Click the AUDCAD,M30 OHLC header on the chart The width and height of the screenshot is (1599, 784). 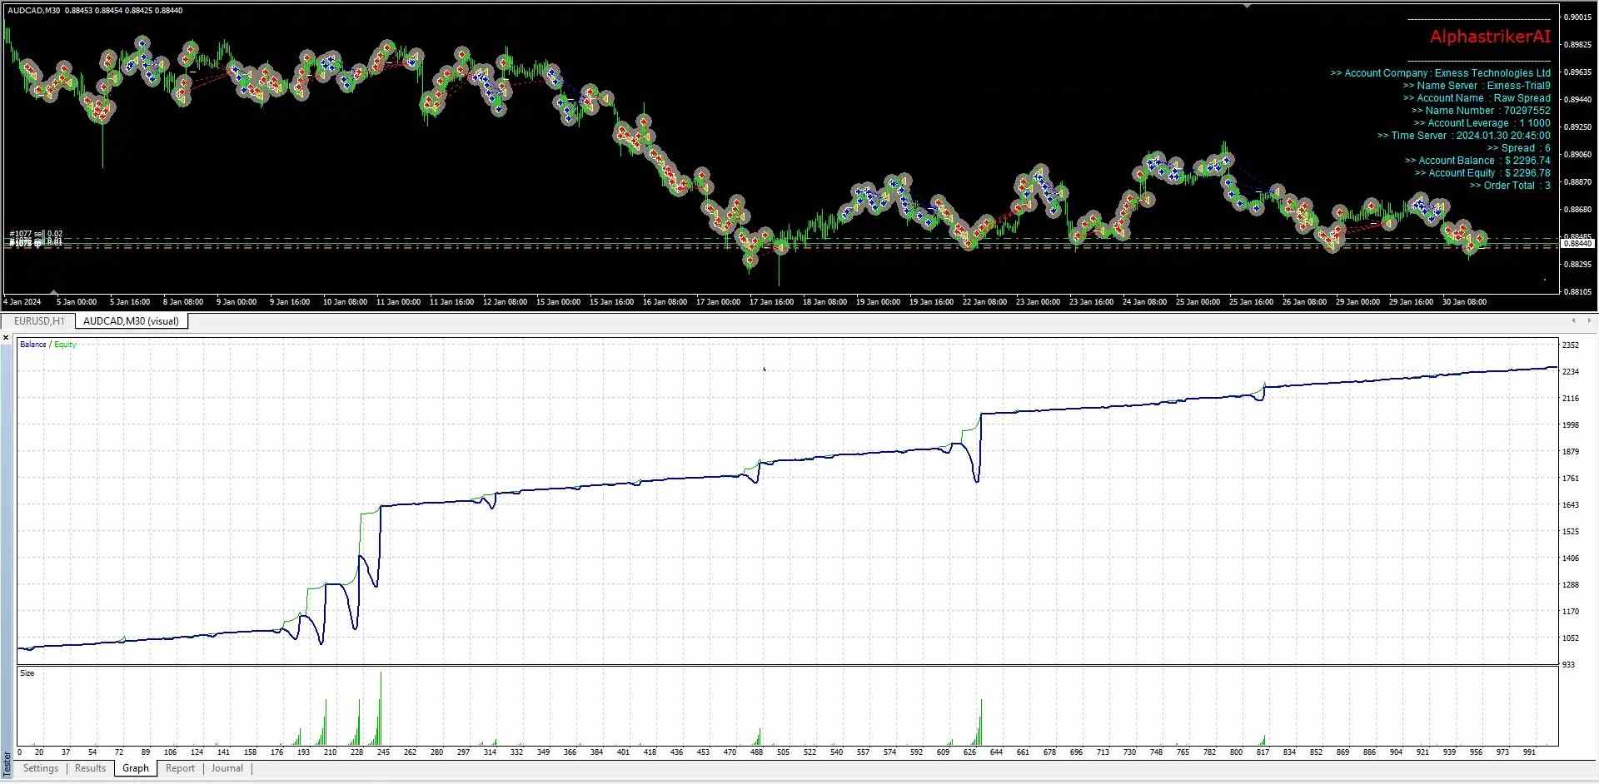coord(95,11)
